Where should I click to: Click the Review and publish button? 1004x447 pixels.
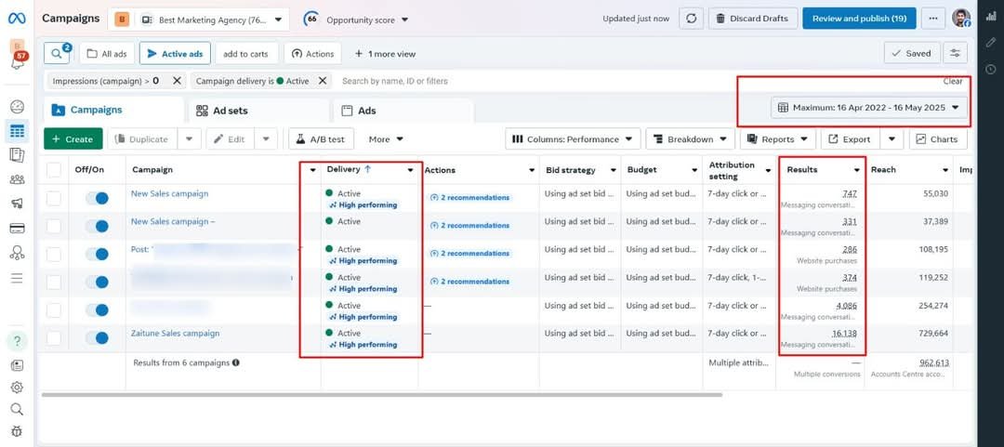[858, 19]
